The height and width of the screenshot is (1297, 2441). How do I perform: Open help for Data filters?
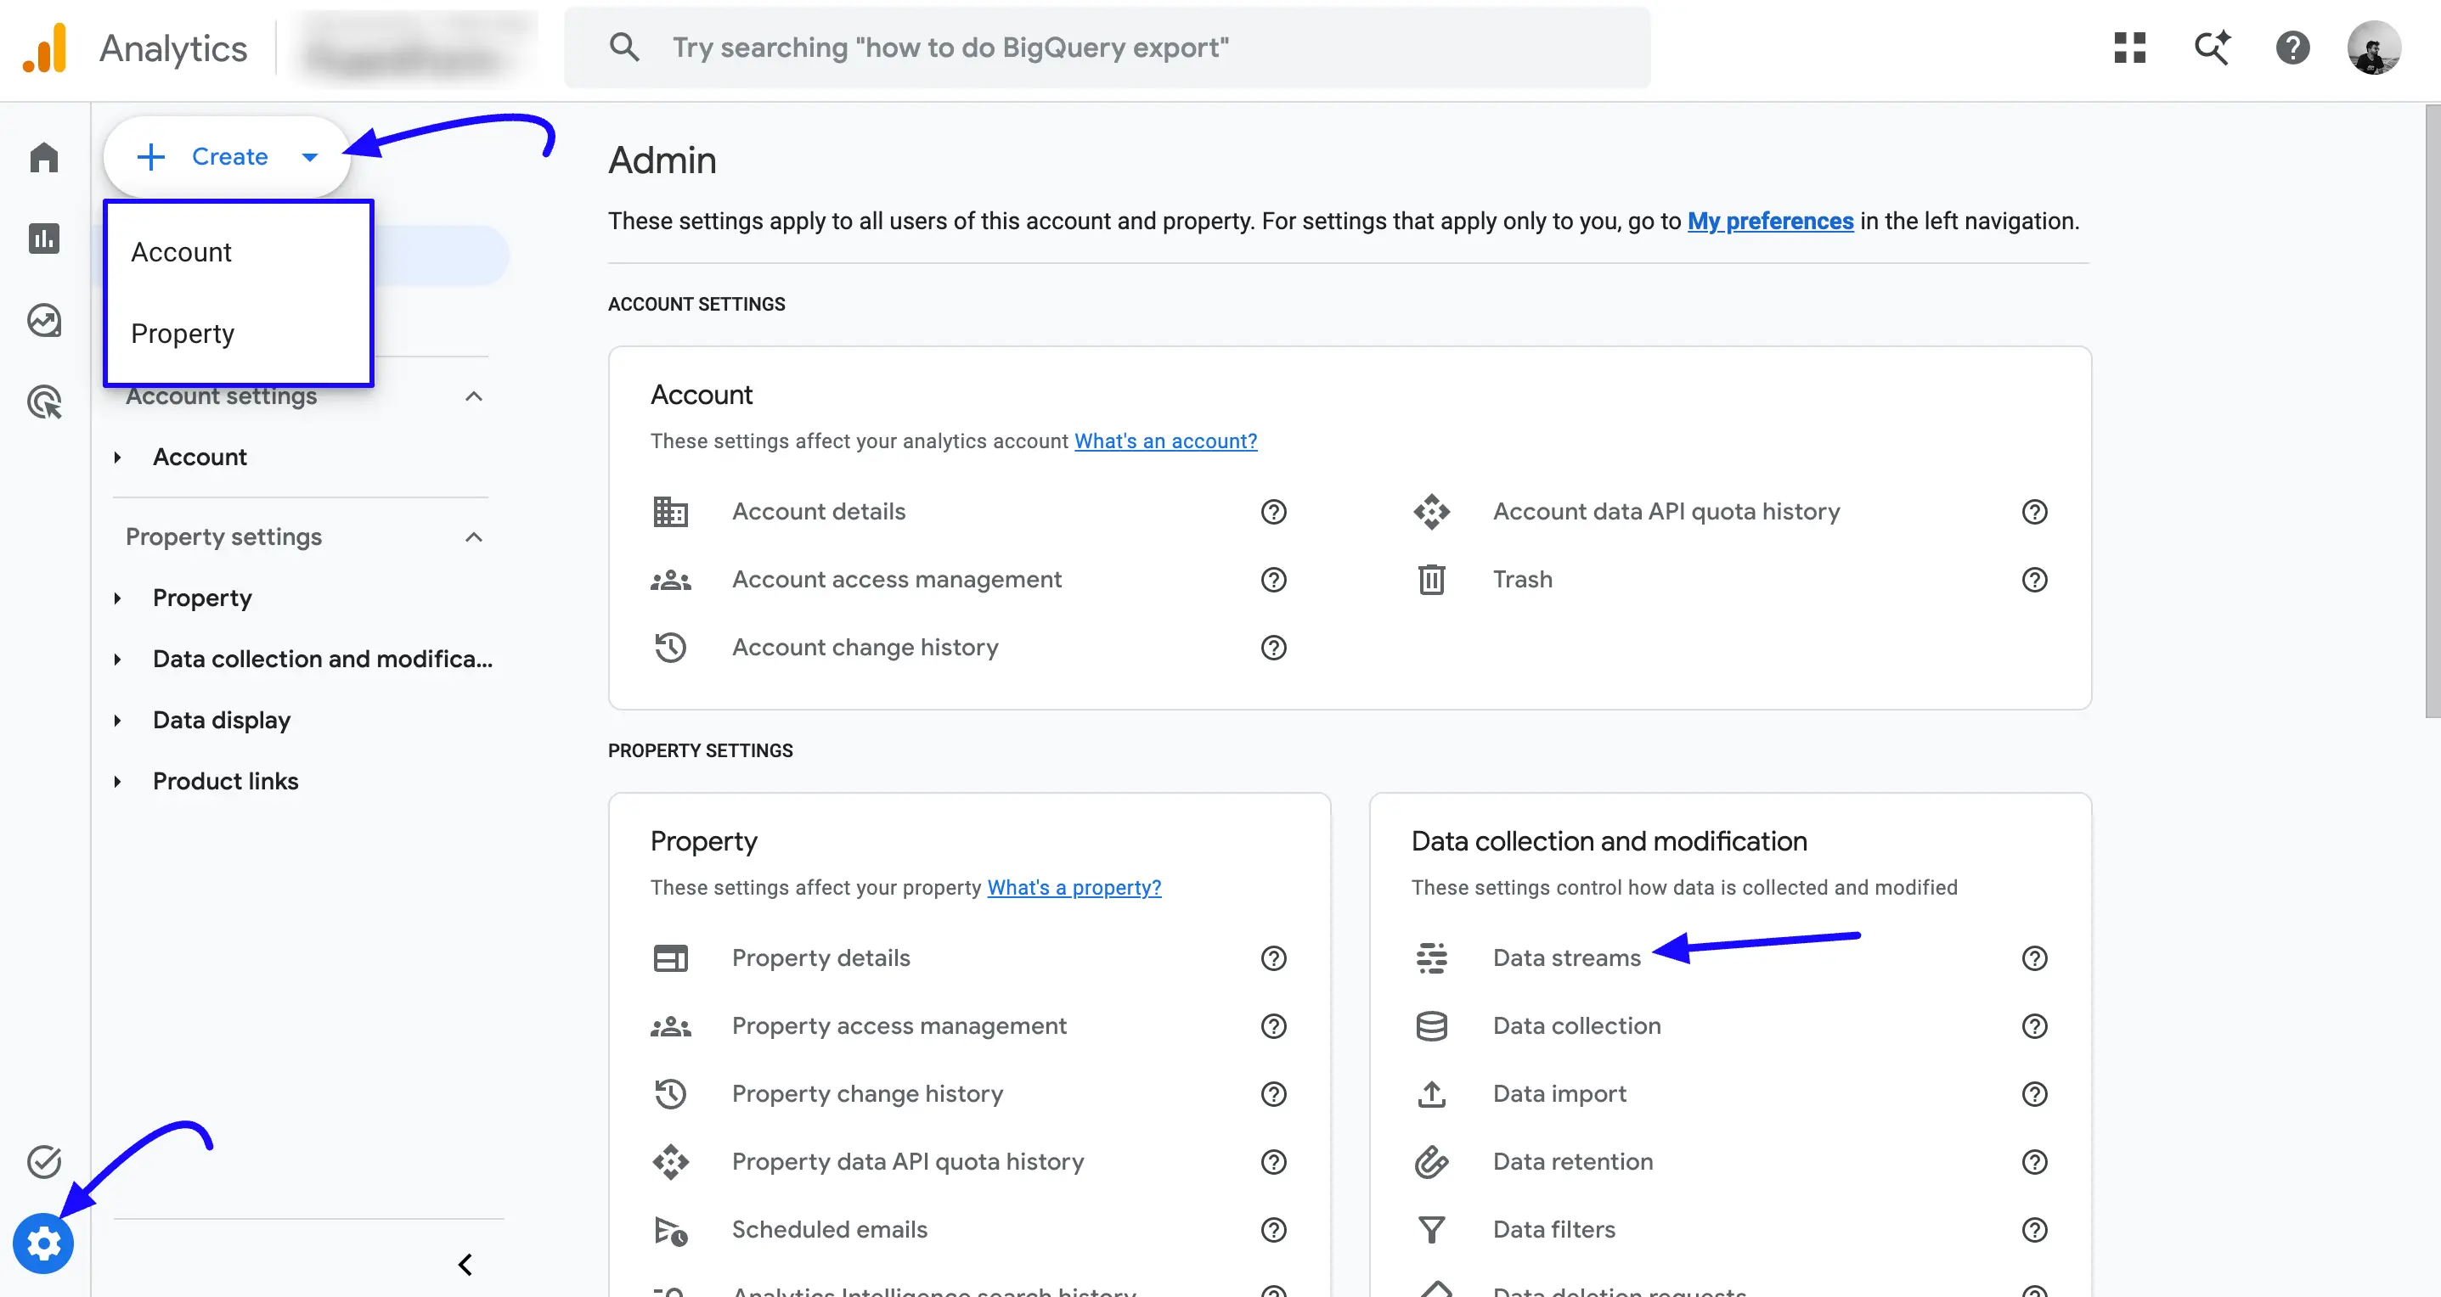(x=2034, y=1230)
